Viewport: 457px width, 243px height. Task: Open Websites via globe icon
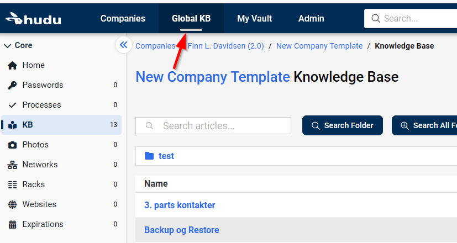(12, 204)
